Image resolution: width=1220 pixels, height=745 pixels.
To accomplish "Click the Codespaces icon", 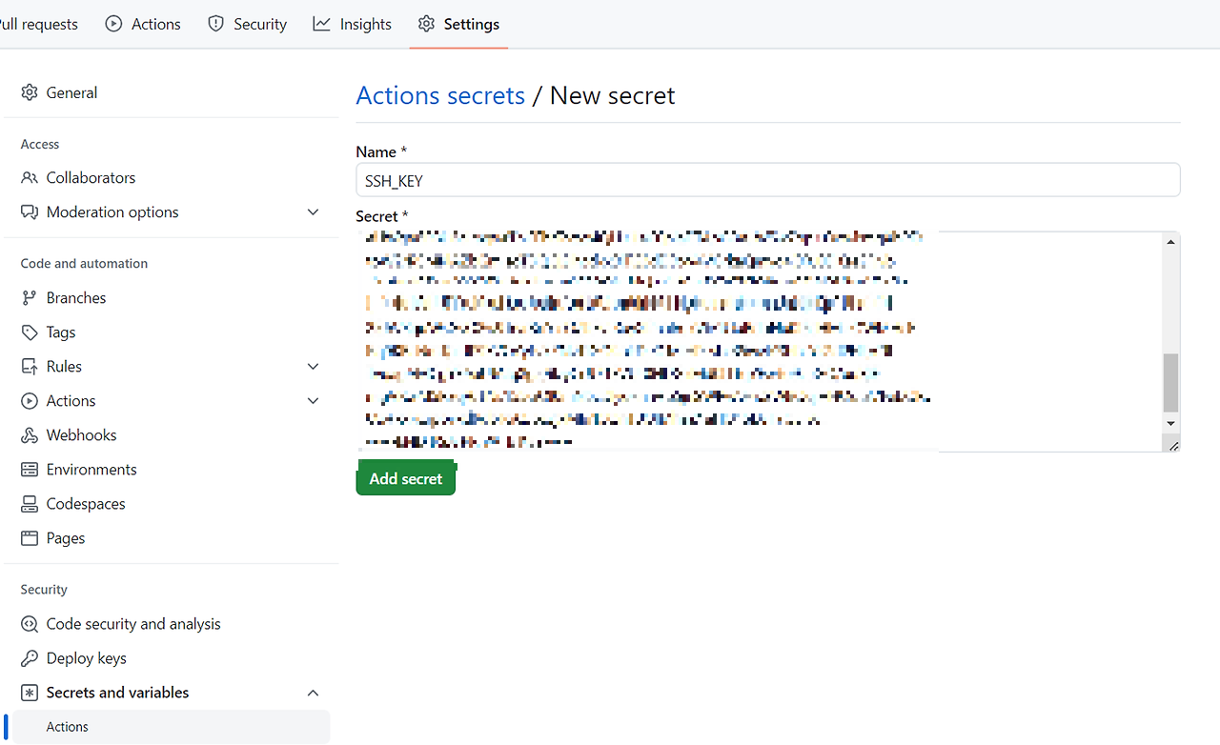I will point(30,504).
